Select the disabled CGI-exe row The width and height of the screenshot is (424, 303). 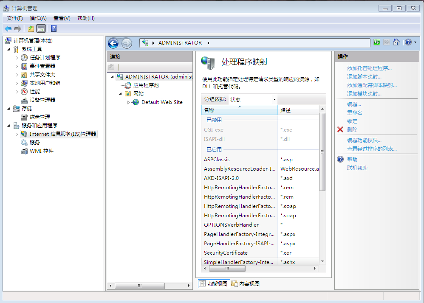[x=260, y=130]
